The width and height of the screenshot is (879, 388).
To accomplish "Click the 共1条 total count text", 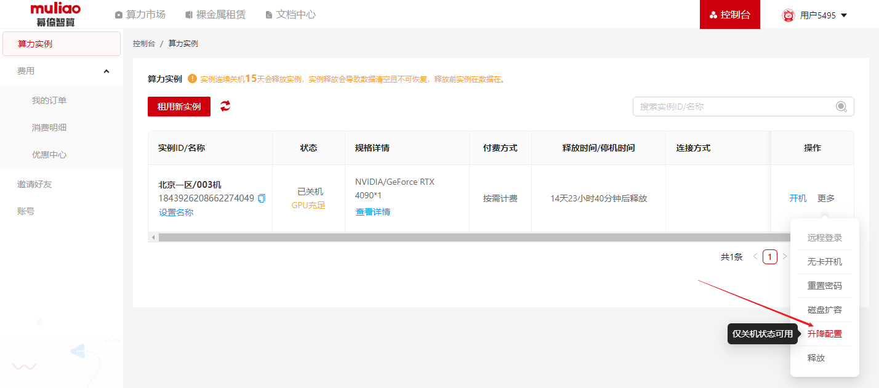I will pyautogui.click(x=732, y=257).
